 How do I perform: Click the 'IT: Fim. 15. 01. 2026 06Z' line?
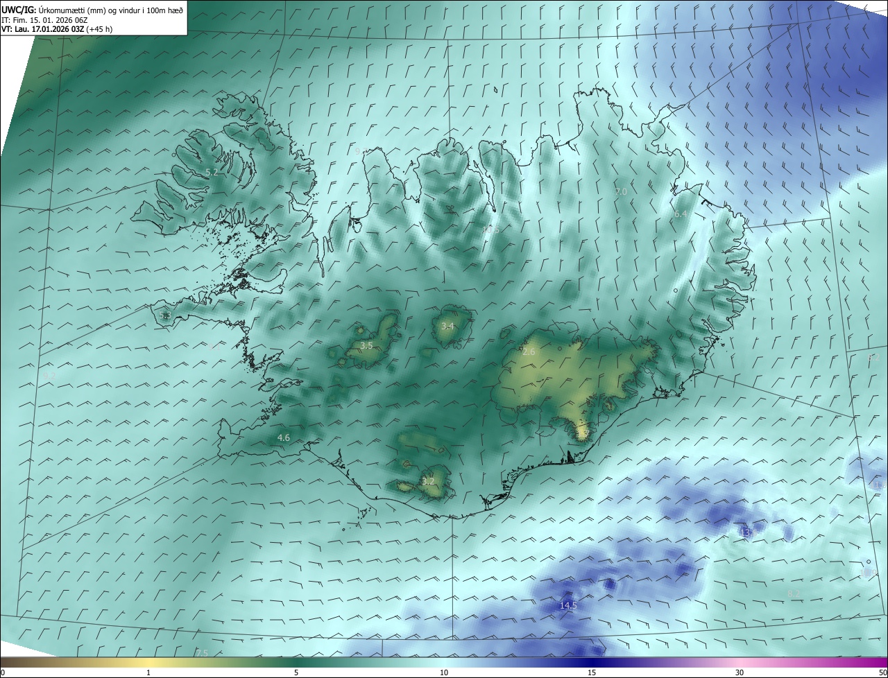(x=44, y=20)
